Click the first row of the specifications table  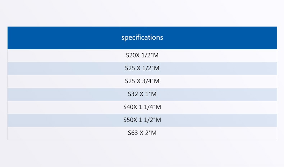pos(142,55)
